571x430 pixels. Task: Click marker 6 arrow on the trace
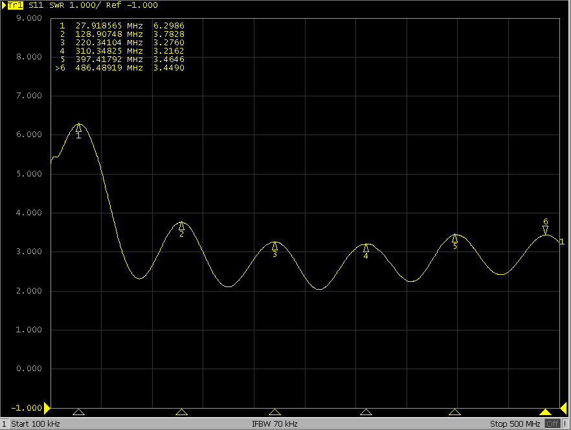point(546,226)
